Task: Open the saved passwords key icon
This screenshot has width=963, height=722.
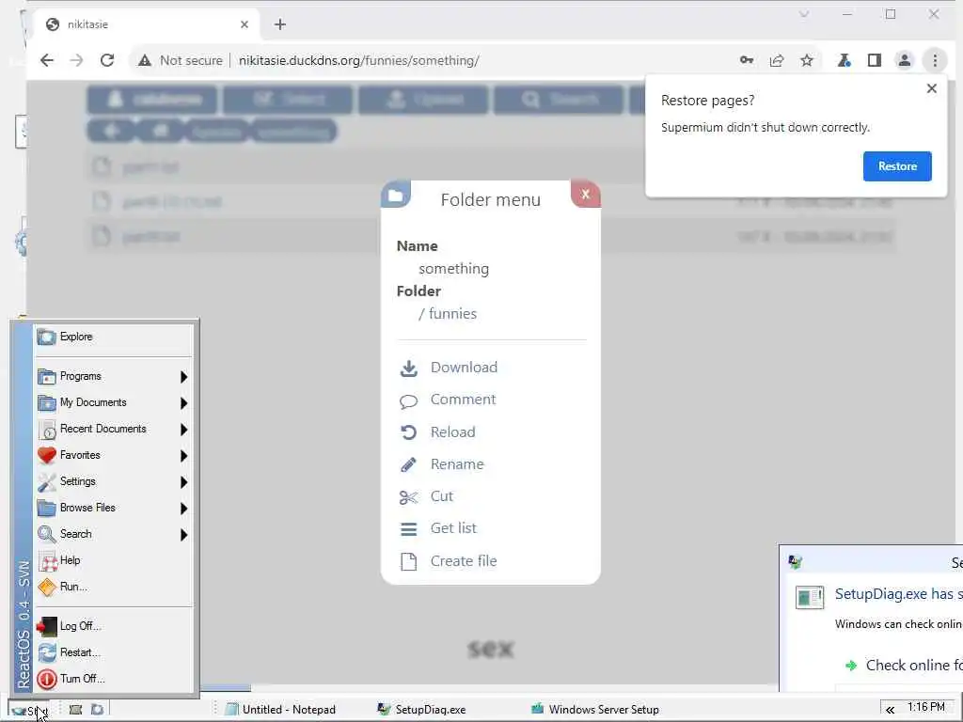Action: (746, 60)
